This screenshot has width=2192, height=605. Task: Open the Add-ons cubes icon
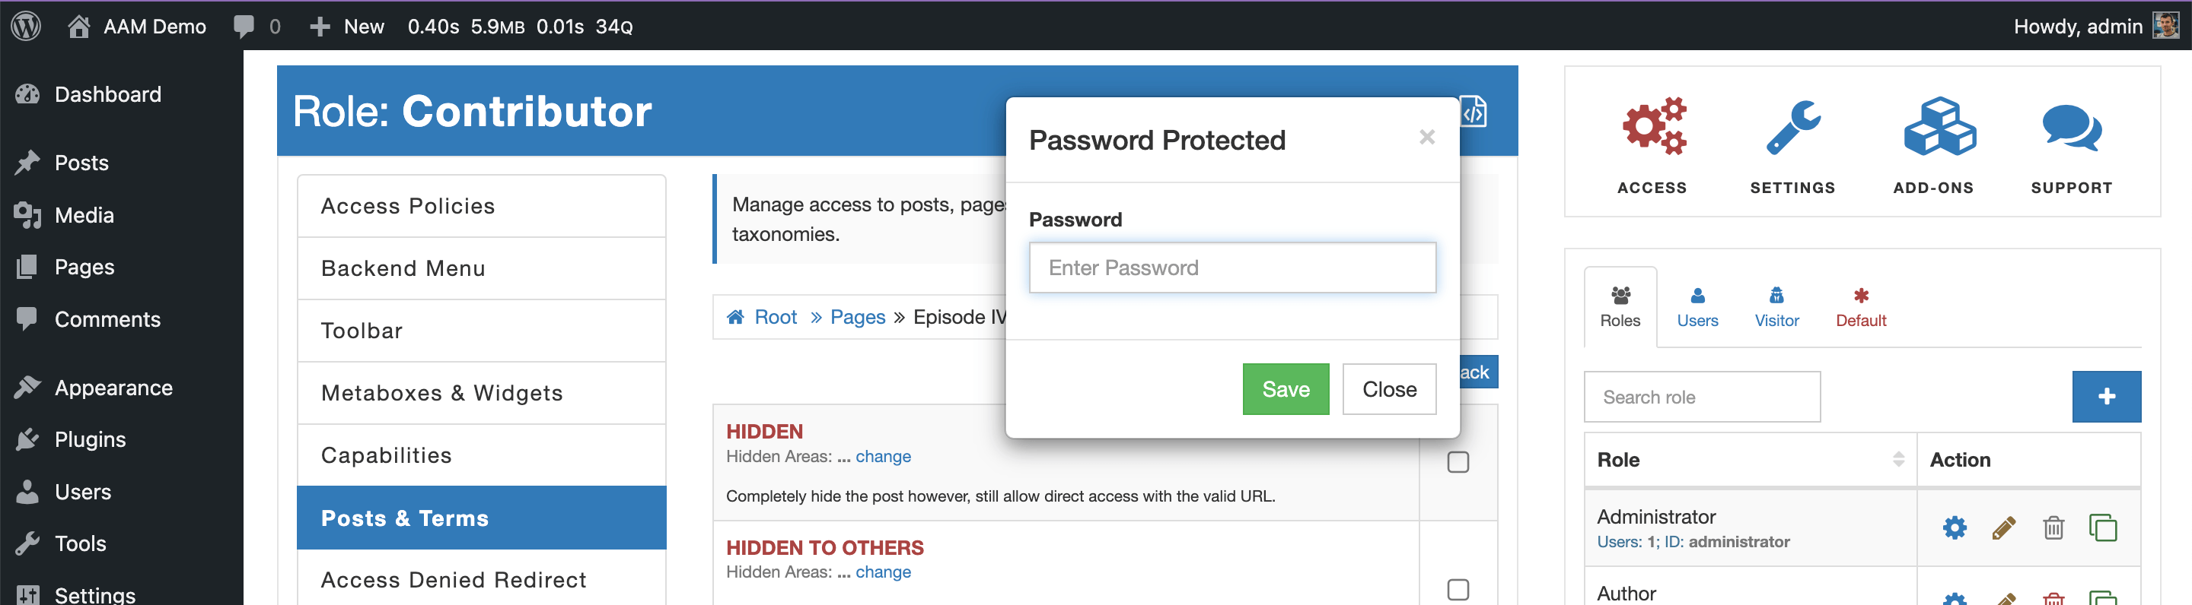pos(1939,127)
